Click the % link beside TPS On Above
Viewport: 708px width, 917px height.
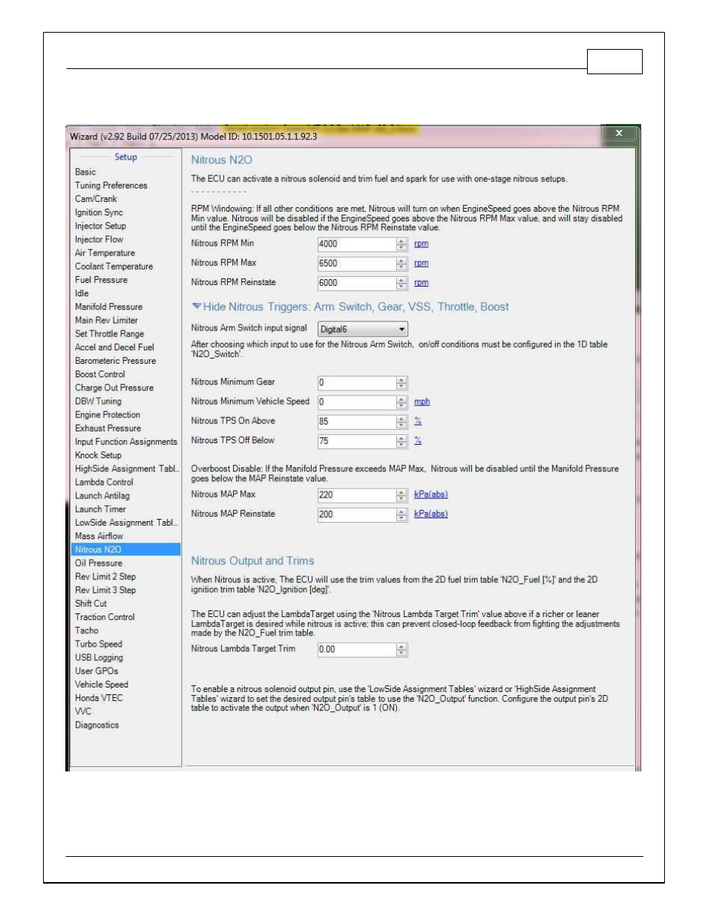pos(418,421)
